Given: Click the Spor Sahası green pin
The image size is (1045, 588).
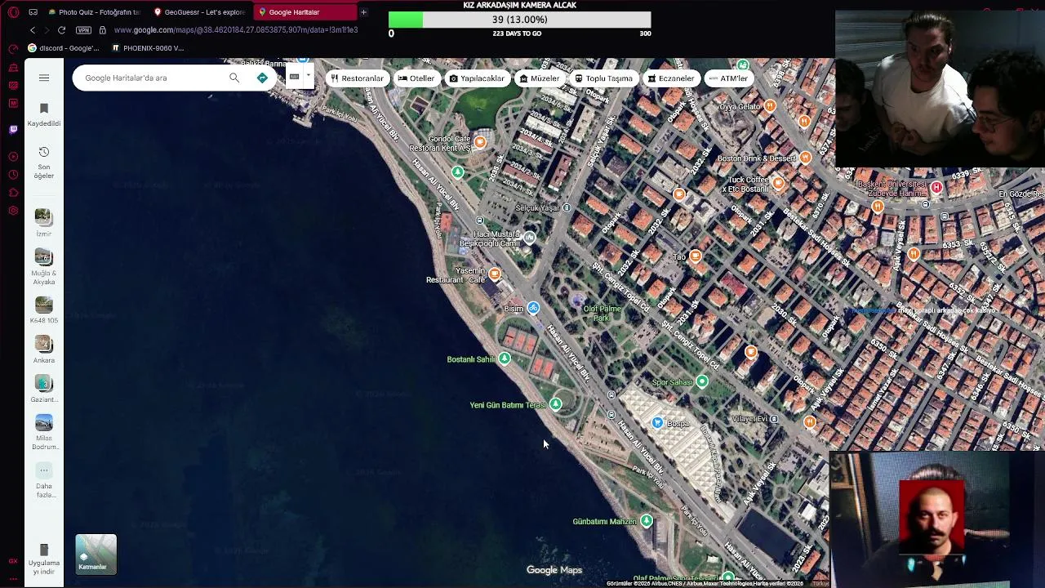Looking at the screenshot, I should [702, 381].
